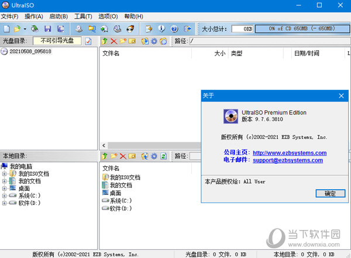
Task: Click the blue Information icon
Action: coord(161,29)
